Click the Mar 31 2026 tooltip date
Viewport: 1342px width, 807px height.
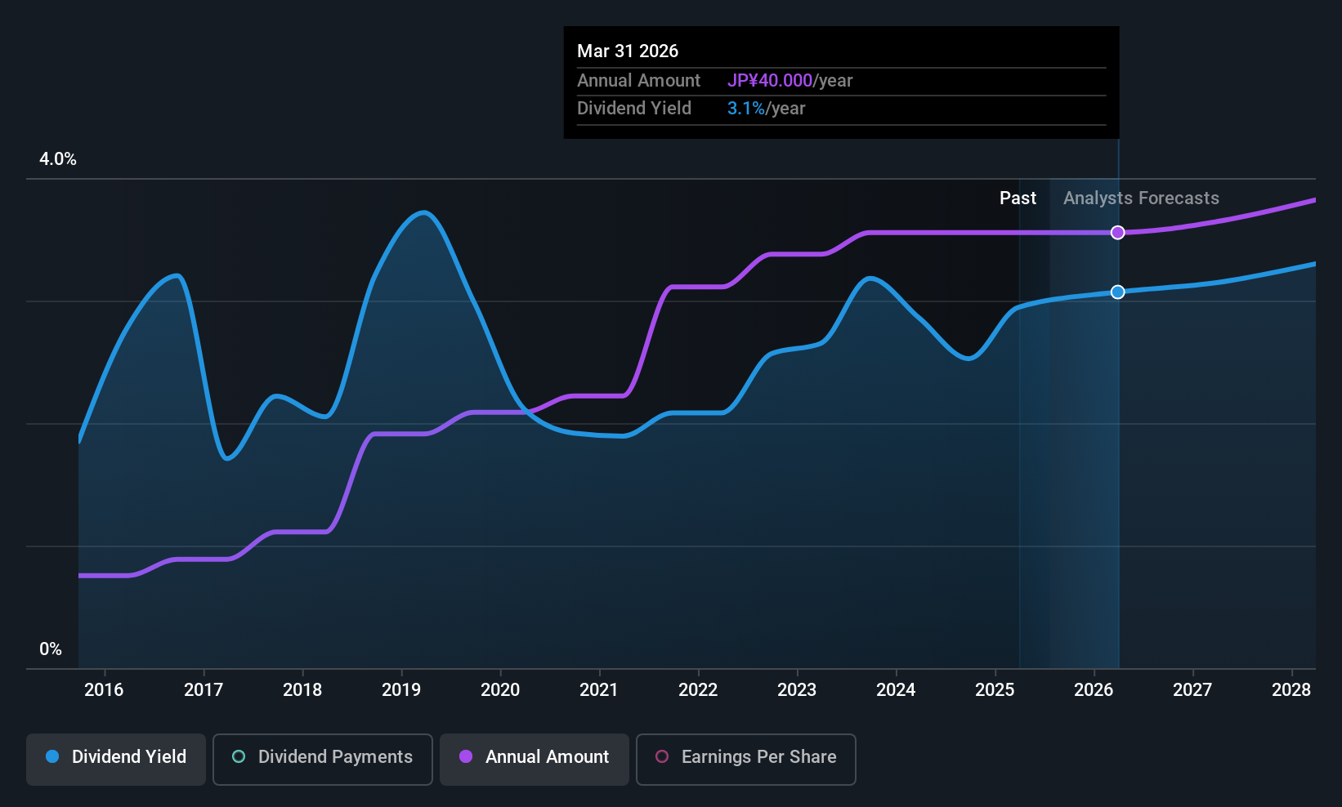coord(628,51)
